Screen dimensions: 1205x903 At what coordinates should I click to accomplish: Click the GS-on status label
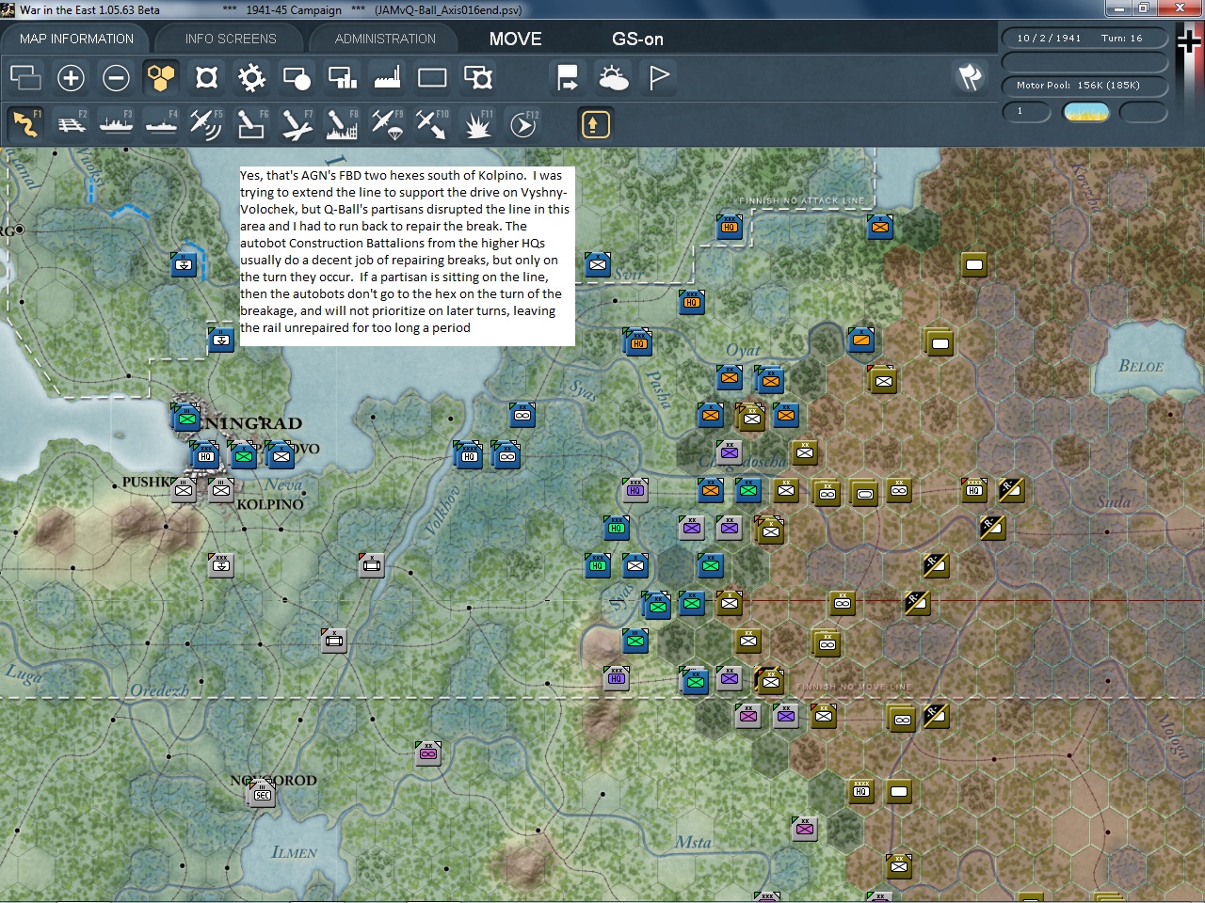637,39
